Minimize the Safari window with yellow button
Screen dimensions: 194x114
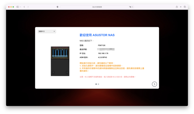pyautogui.click(x=11, y=7)
